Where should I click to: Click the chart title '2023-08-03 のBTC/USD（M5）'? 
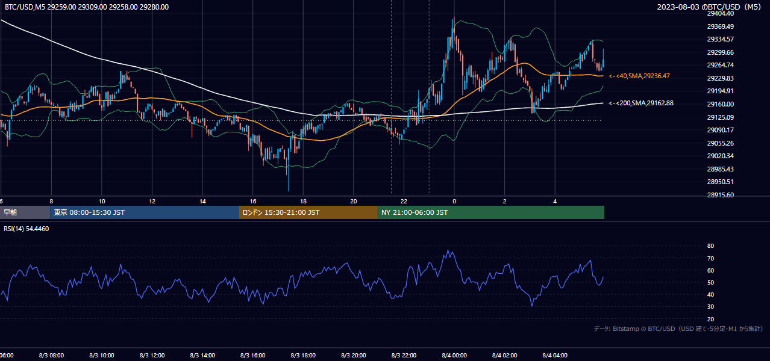pos(710,7)
